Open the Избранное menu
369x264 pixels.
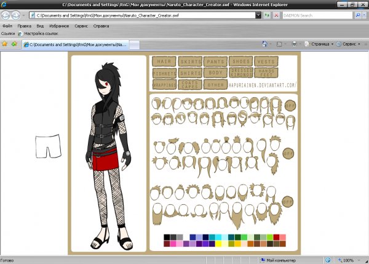(59, 26)
